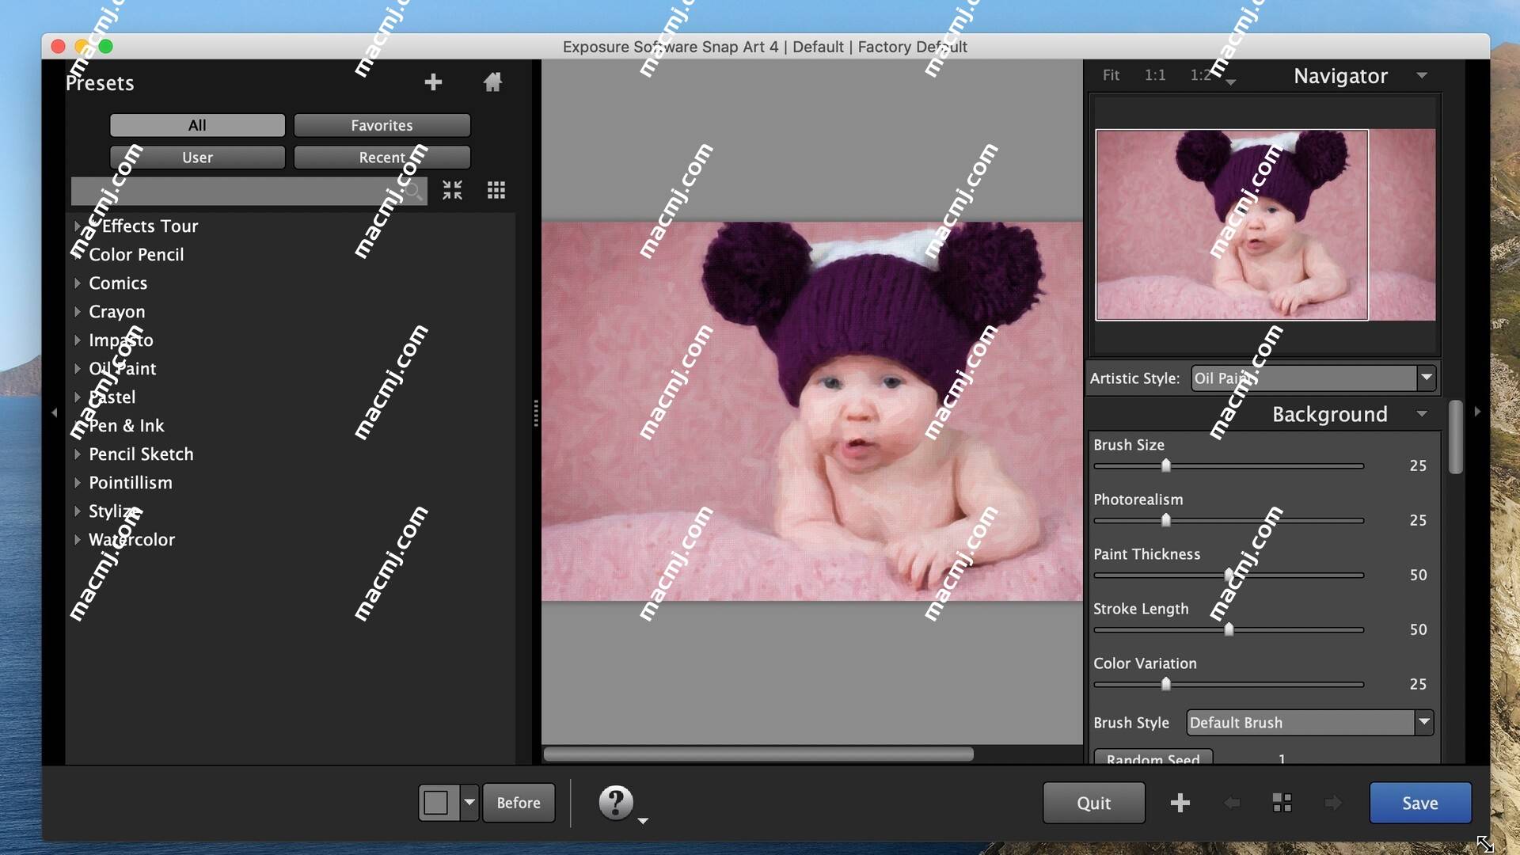Drag the Paint Thickness slider

point(1226,574)
